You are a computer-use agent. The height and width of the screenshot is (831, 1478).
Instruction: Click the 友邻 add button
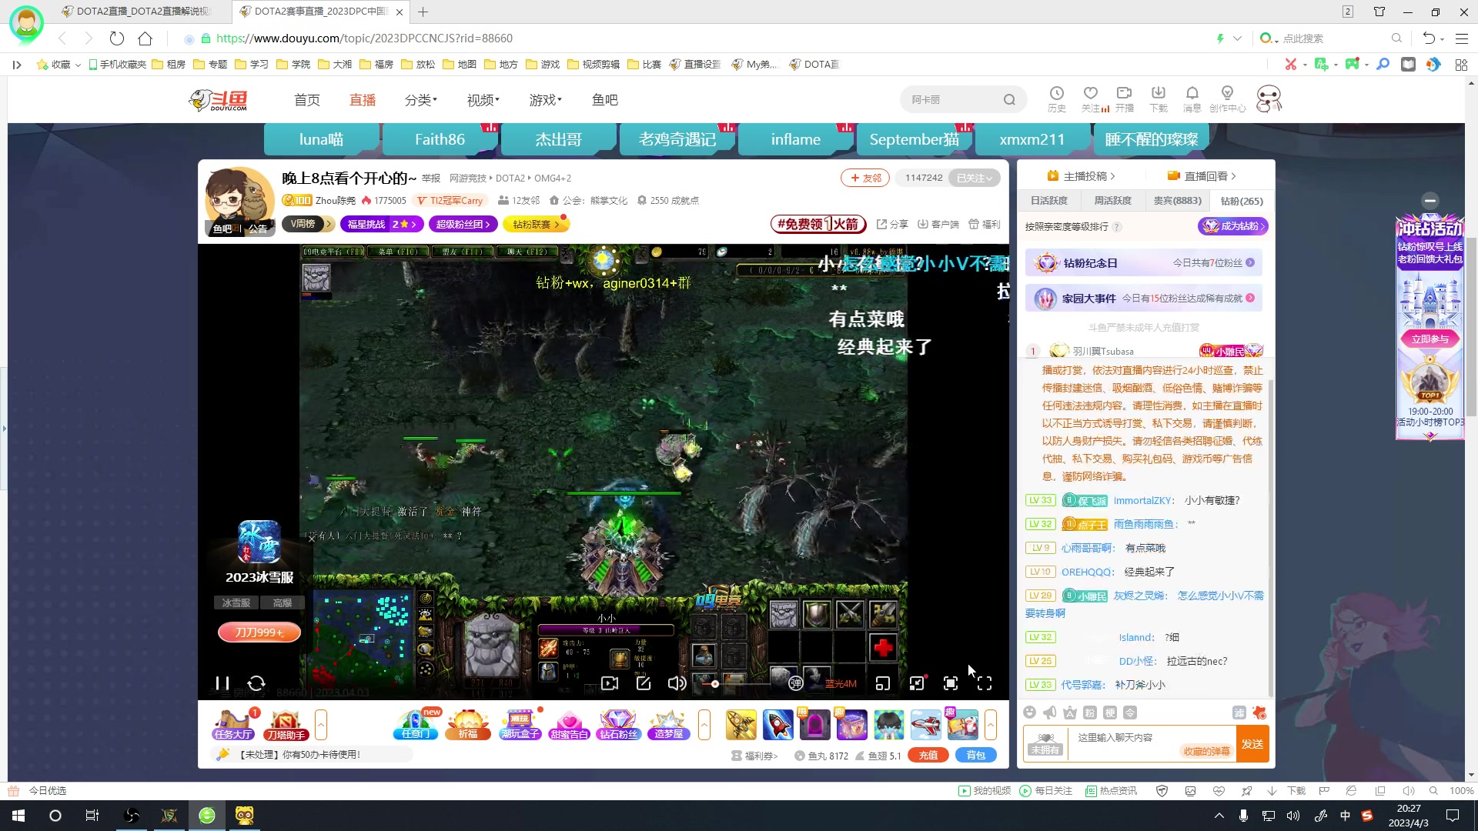[x=865, y=178]
